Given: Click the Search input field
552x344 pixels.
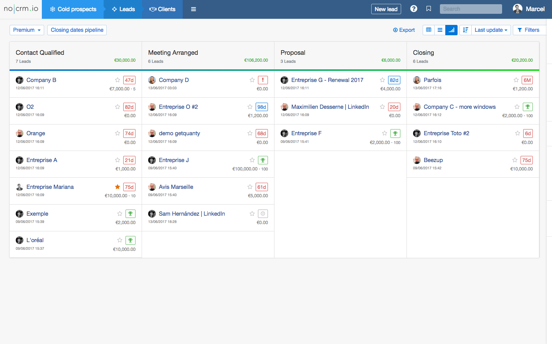Looking at the screenshot, I should tap(471, 9).
